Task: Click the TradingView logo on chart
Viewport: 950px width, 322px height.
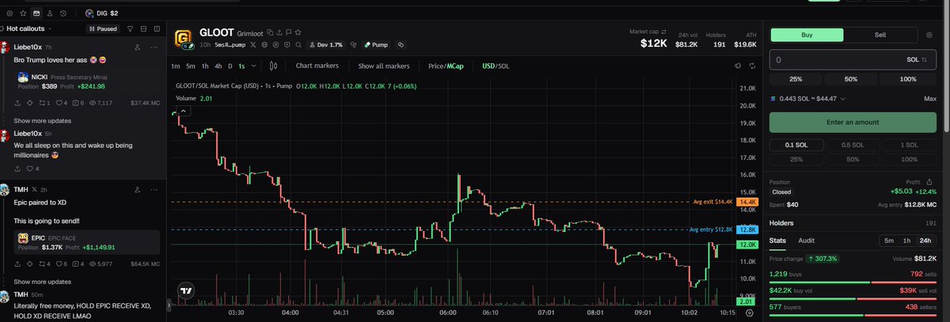Action: (x=187, y=291)
